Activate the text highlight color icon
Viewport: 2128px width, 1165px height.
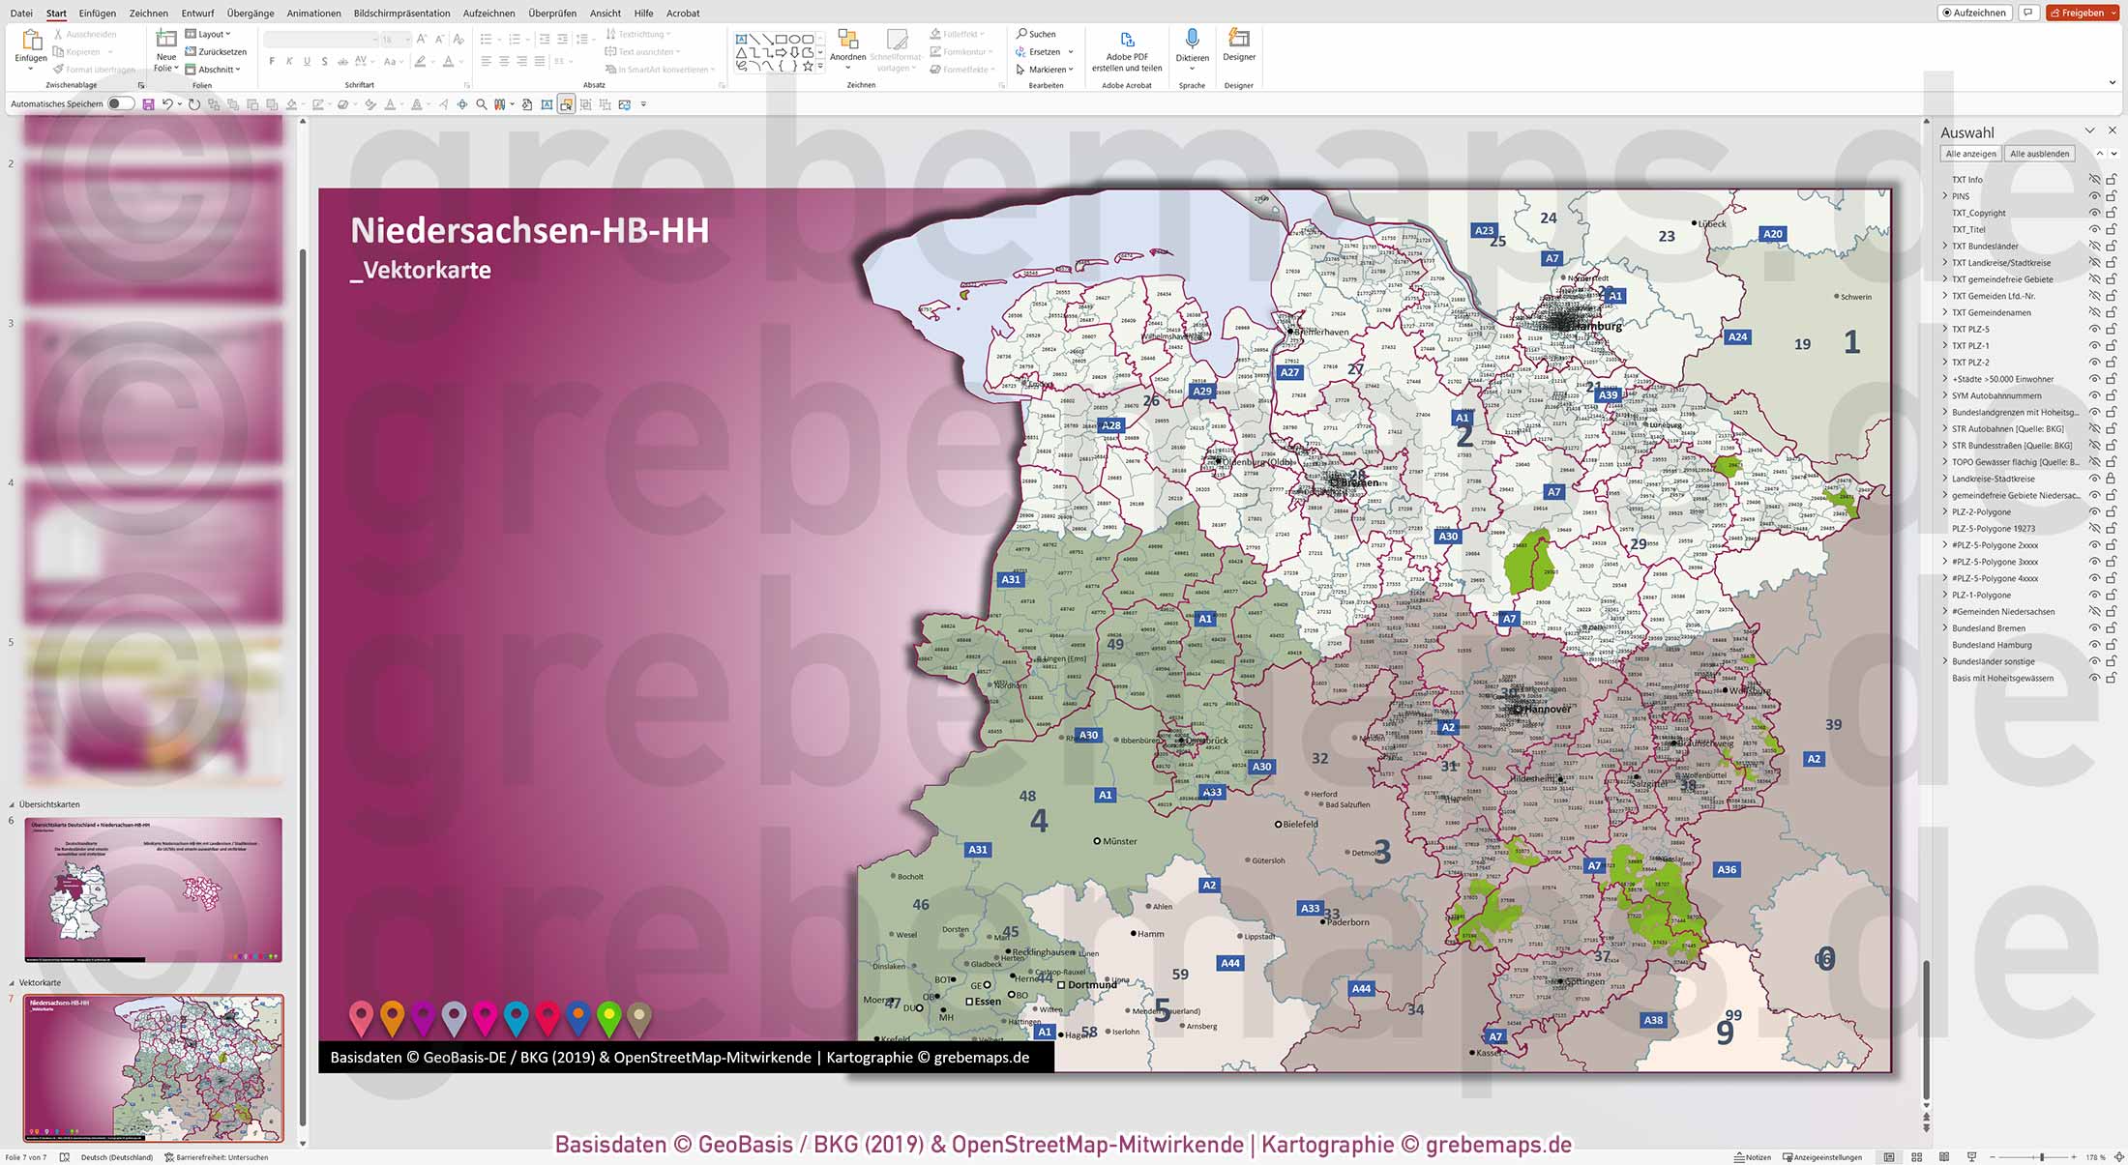[422, 60]
